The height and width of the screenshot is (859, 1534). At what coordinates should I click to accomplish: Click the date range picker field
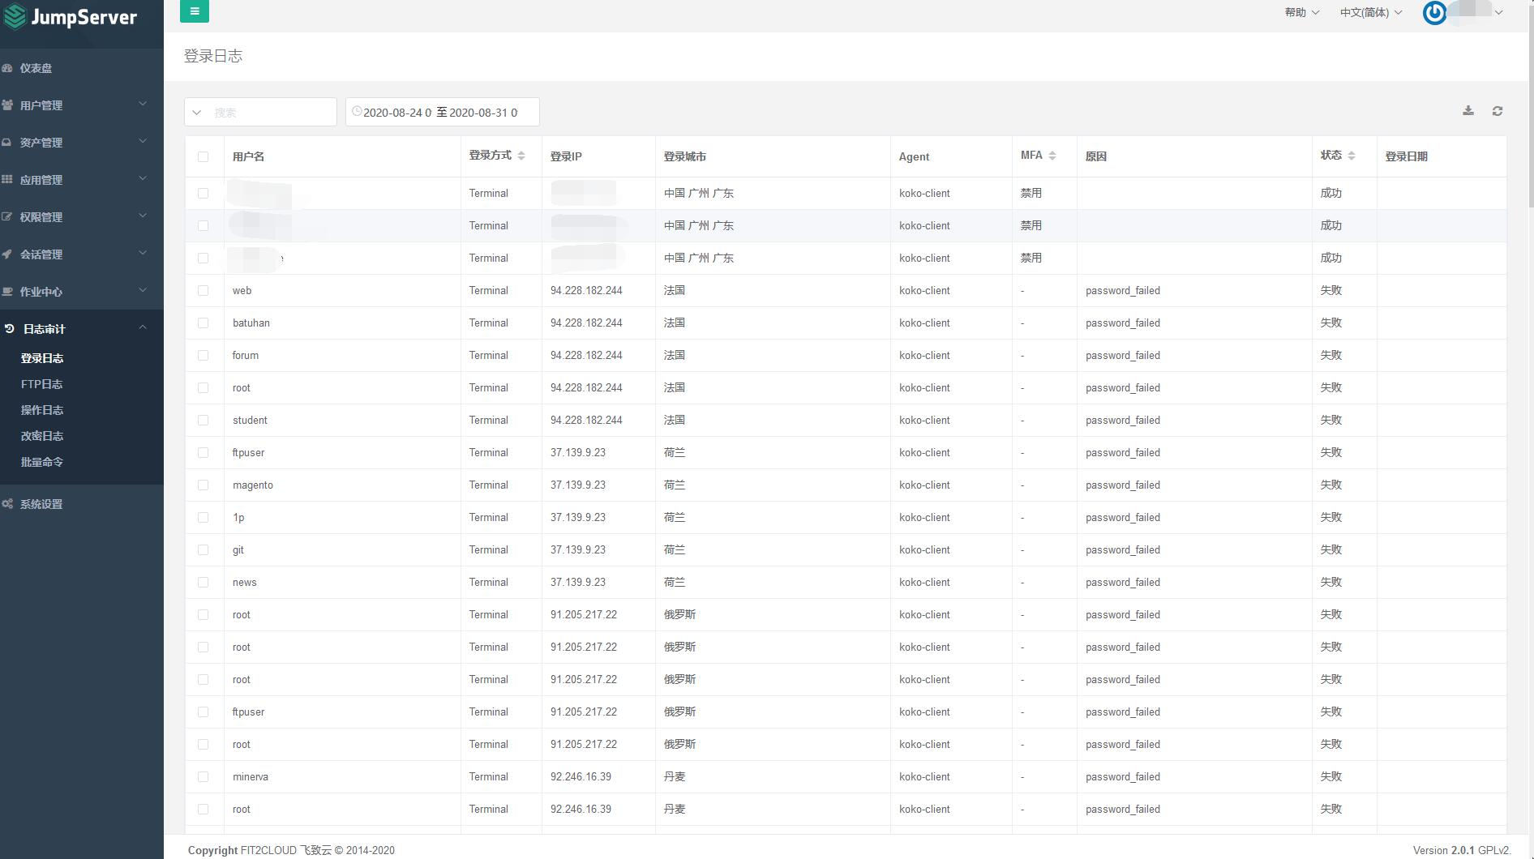pos(443,112)
